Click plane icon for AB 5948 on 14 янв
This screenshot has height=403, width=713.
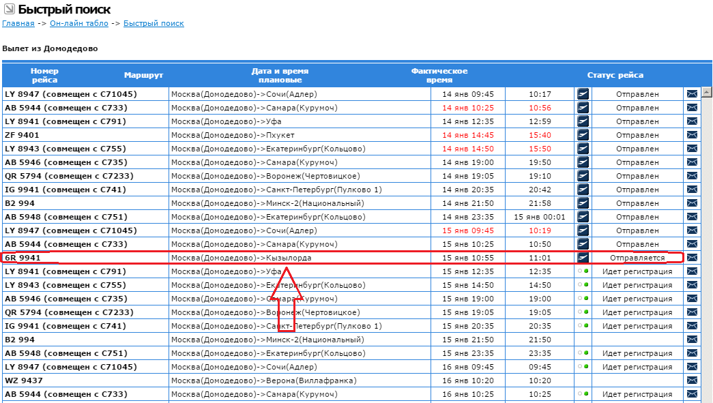pos(583,217)
